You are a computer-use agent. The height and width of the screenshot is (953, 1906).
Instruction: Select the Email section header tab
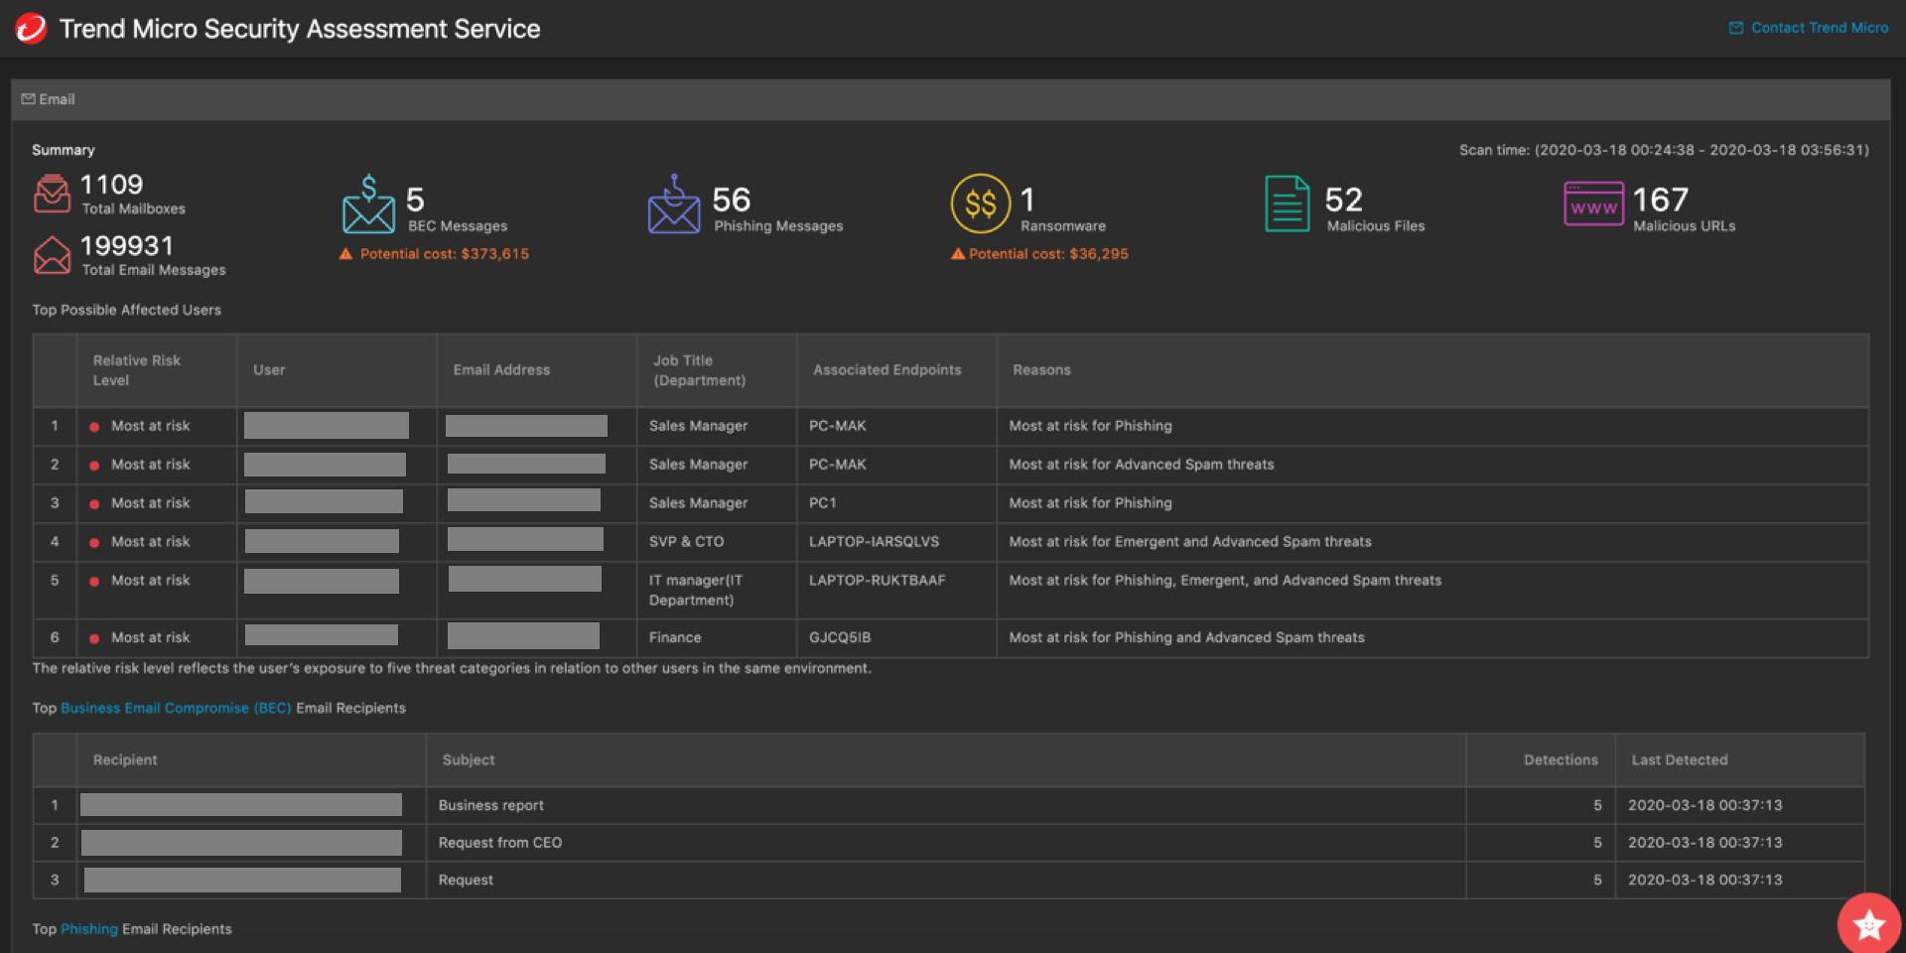(50, 99)
